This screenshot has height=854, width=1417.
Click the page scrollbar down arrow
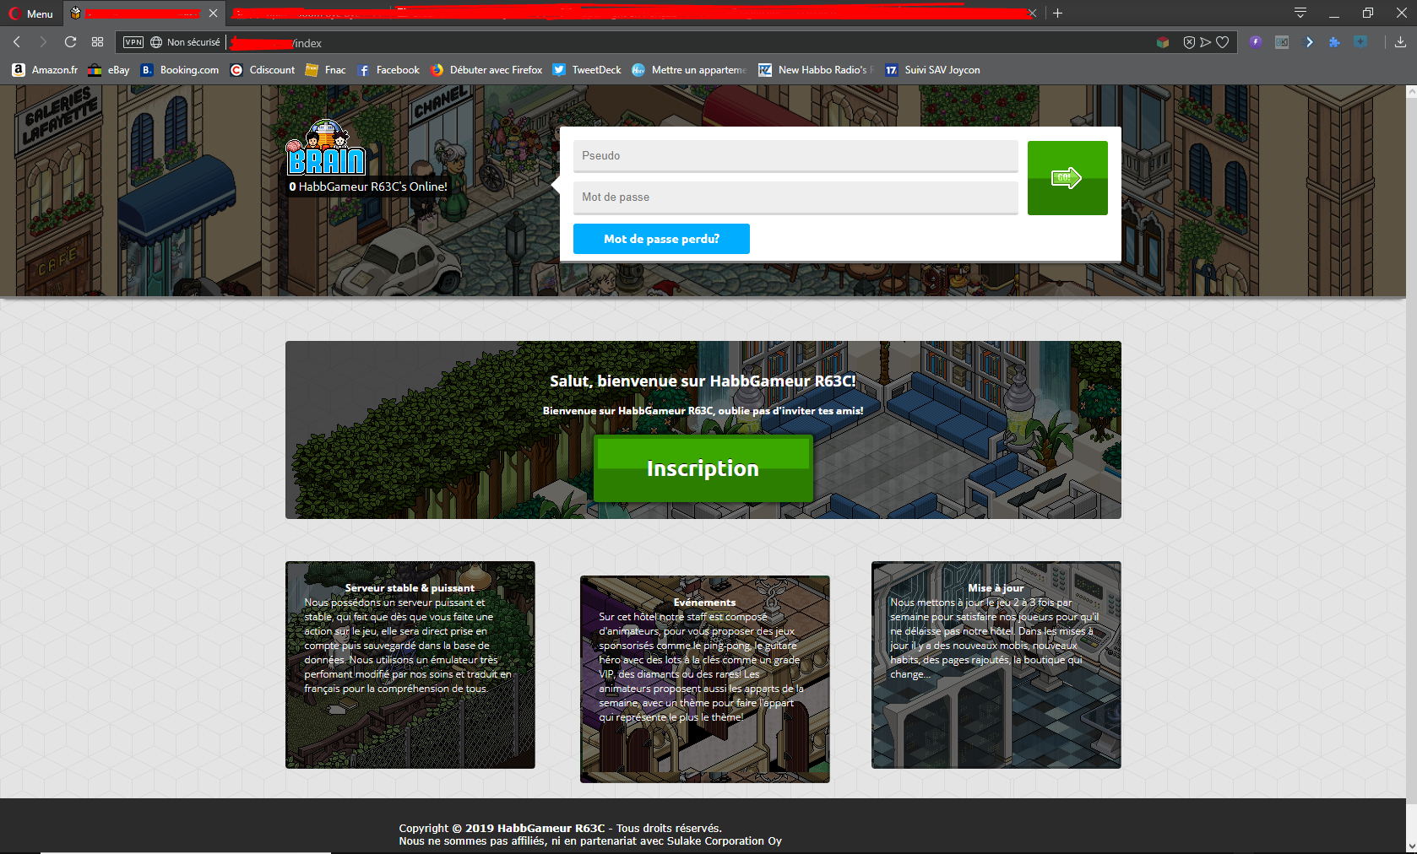coord(1411,846)
